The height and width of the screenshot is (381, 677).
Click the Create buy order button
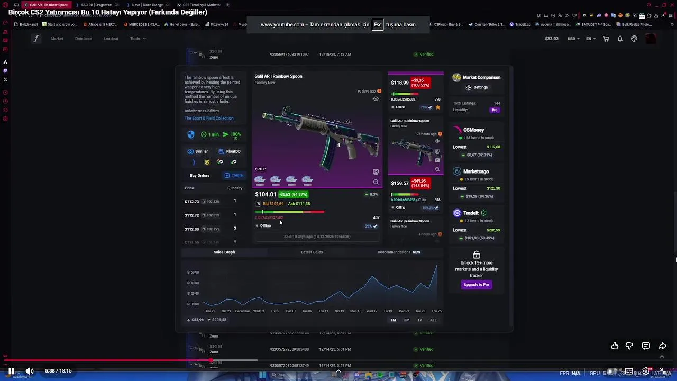pos(233,175)
